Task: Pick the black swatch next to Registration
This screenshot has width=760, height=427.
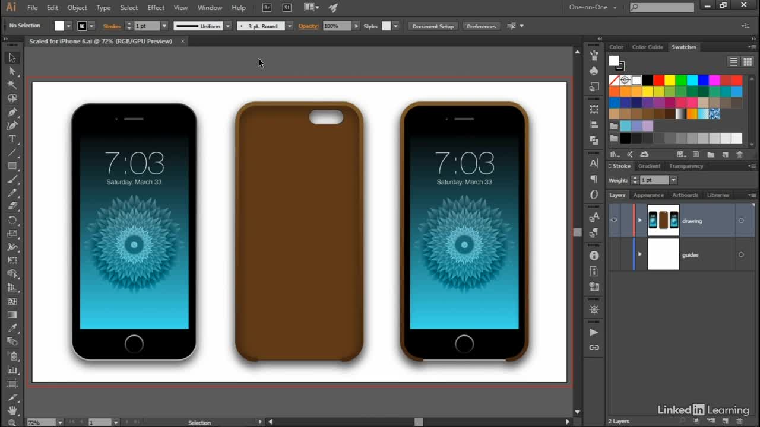Action: click(x=647, y=80)
